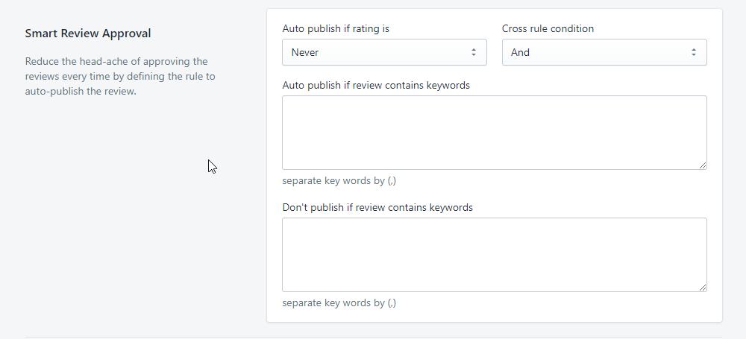Focus the auto publish keywords text area
The height and width of the screenshot is (339, 746).
(x=494, y=132)
